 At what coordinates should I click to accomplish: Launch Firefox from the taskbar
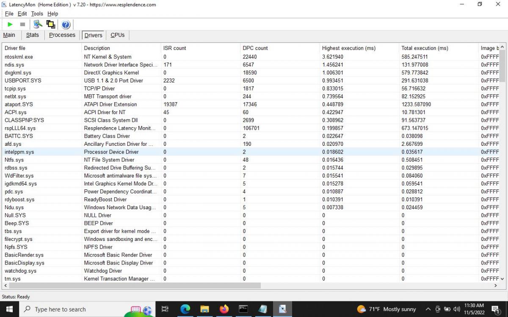(x=224, y=309)
